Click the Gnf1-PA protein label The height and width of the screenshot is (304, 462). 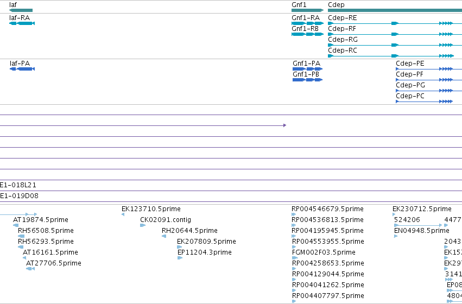coord(306,64)
